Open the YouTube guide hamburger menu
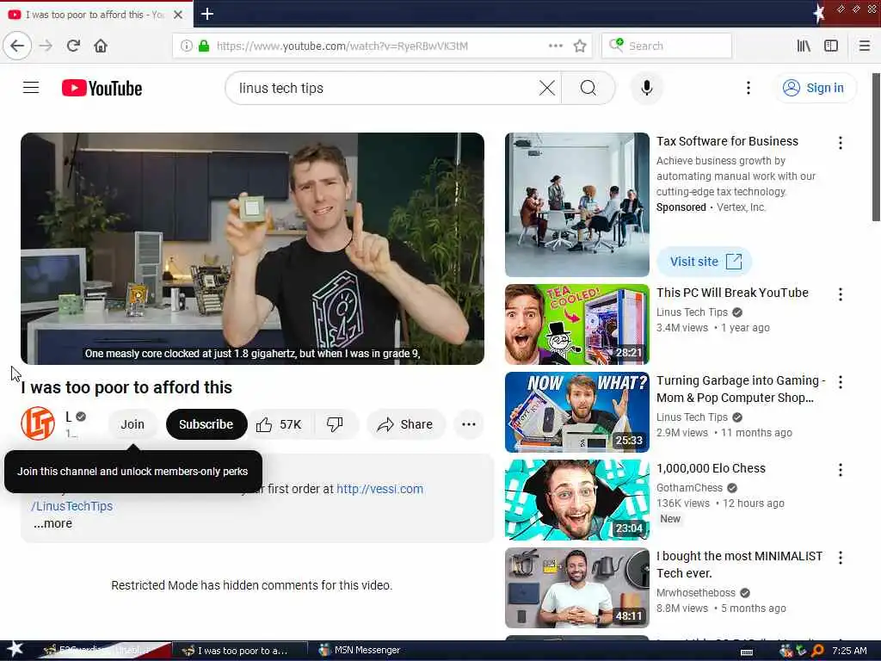This screenshot has width=881, height=661. tap(31, 88)
